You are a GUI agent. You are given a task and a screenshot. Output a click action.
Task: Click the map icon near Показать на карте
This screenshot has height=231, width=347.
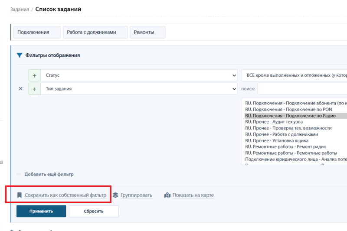click(167, 195)
